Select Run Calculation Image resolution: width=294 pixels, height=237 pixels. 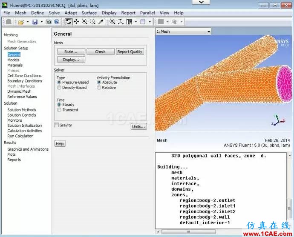20,136
